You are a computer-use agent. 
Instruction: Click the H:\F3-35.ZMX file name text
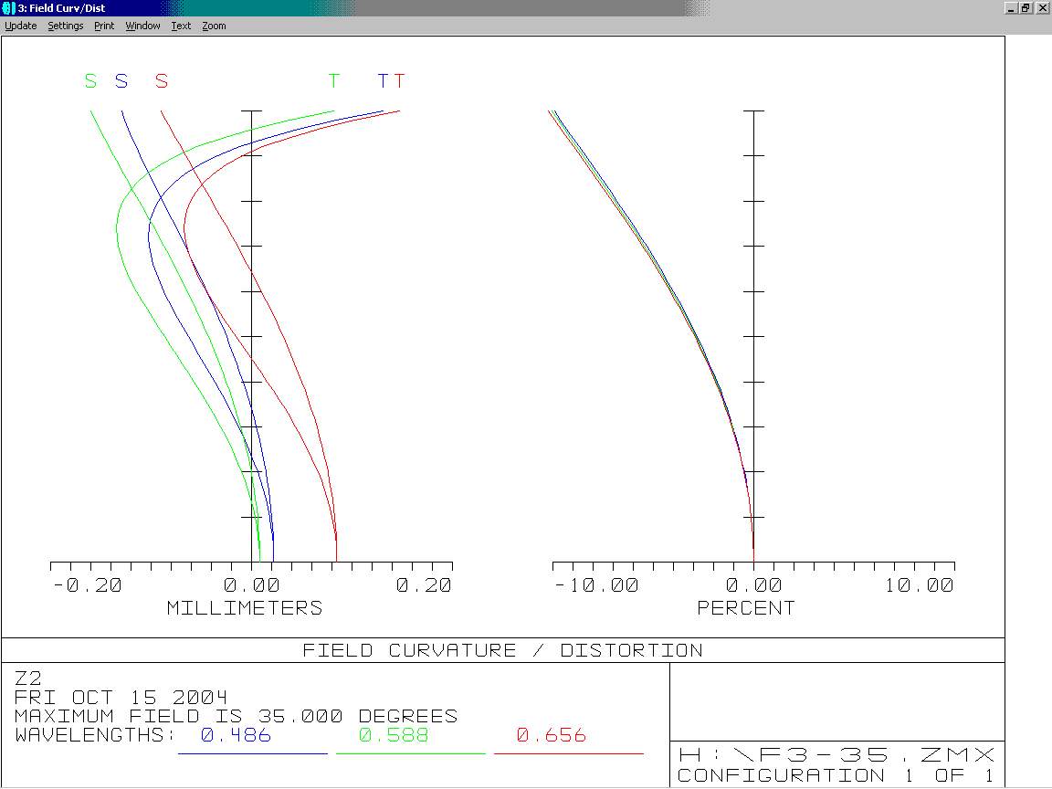click(x=836, y=755)
